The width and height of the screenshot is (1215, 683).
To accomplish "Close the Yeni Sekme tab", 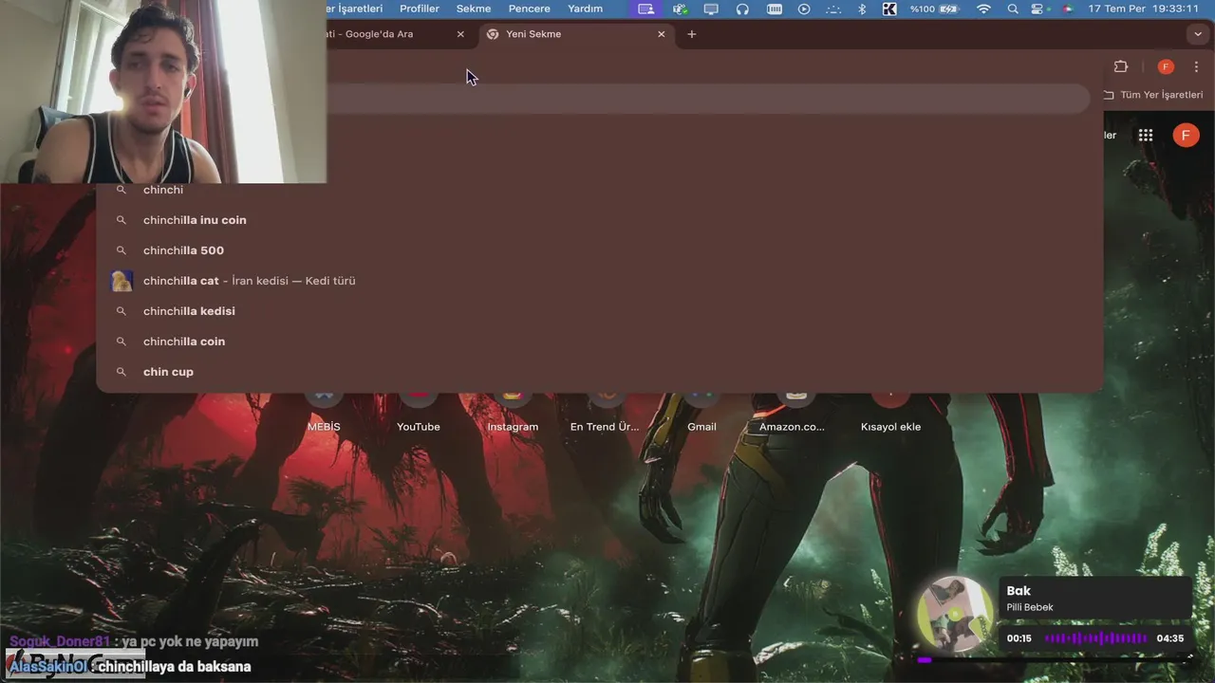I will pos(662,34).
